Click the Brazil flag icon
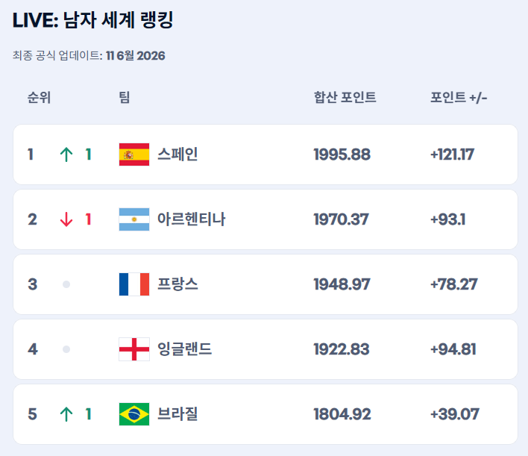The image size is (528, 456). (134, 414)
